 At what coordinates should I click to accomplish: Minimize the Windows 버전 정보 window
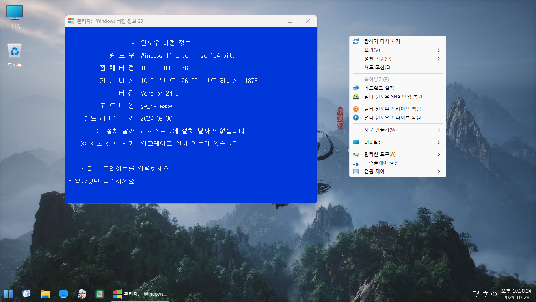[272, 21]
